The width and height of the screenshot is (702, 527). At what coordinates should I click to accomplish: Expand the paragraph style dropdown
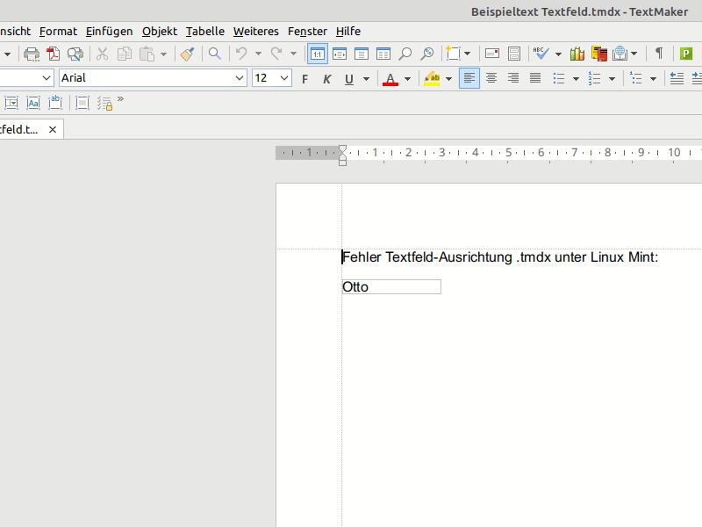[x=47, y=78]
